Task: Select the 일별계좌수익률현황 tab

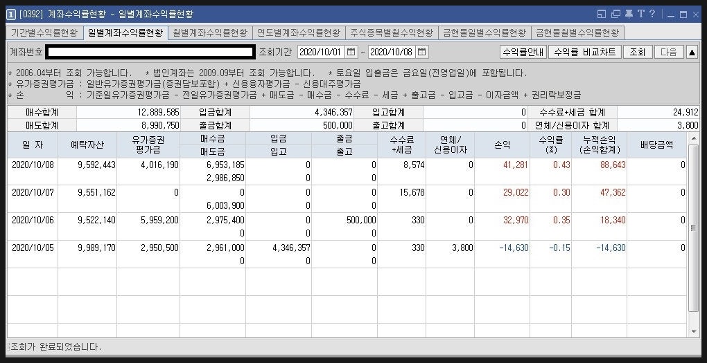Action: (125, 32)
